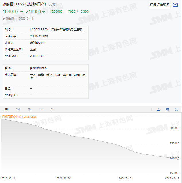Save the chart as image icon
The width and height of the screenshot is (182, 183).
pyautogui.click(x=158, y=109)
